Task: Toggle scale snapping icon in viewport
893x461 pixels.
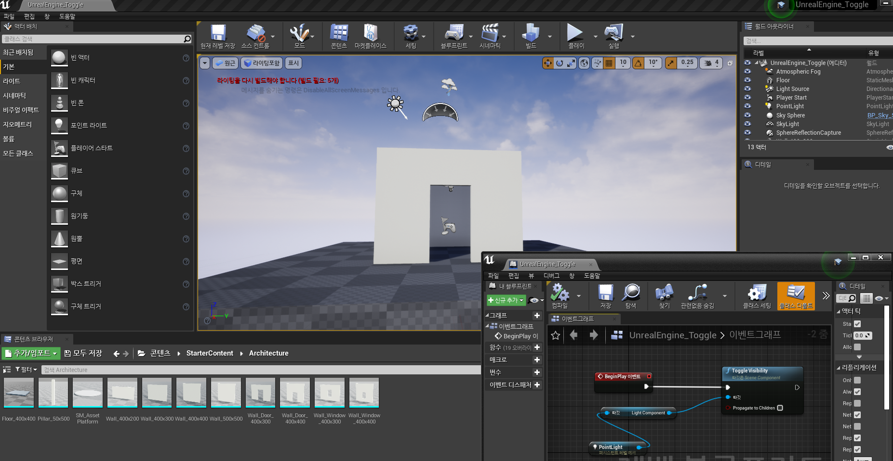Action: click(x=670, y=63)
